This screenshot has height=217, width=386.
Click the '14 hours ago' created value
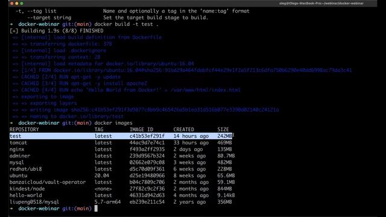191,136
